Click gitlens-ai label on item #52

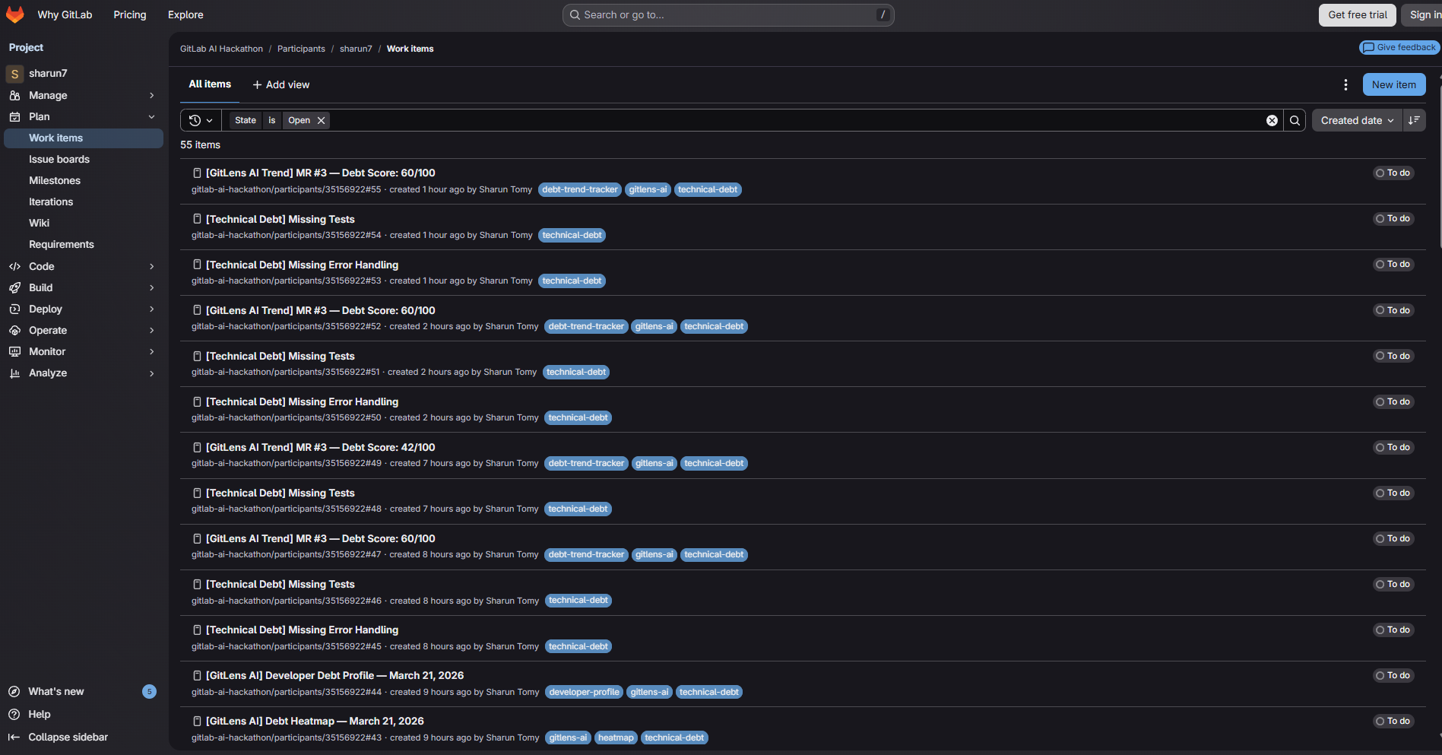[654, 326]
